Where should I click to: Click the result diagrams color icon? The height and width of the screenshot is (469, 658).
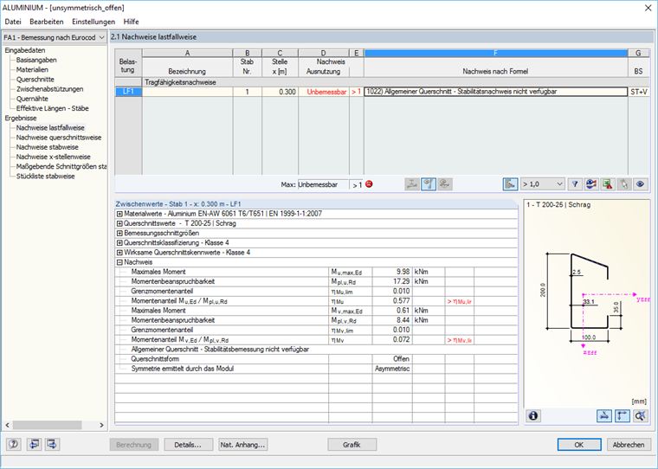pyautogui.click(x=591, y=184)
